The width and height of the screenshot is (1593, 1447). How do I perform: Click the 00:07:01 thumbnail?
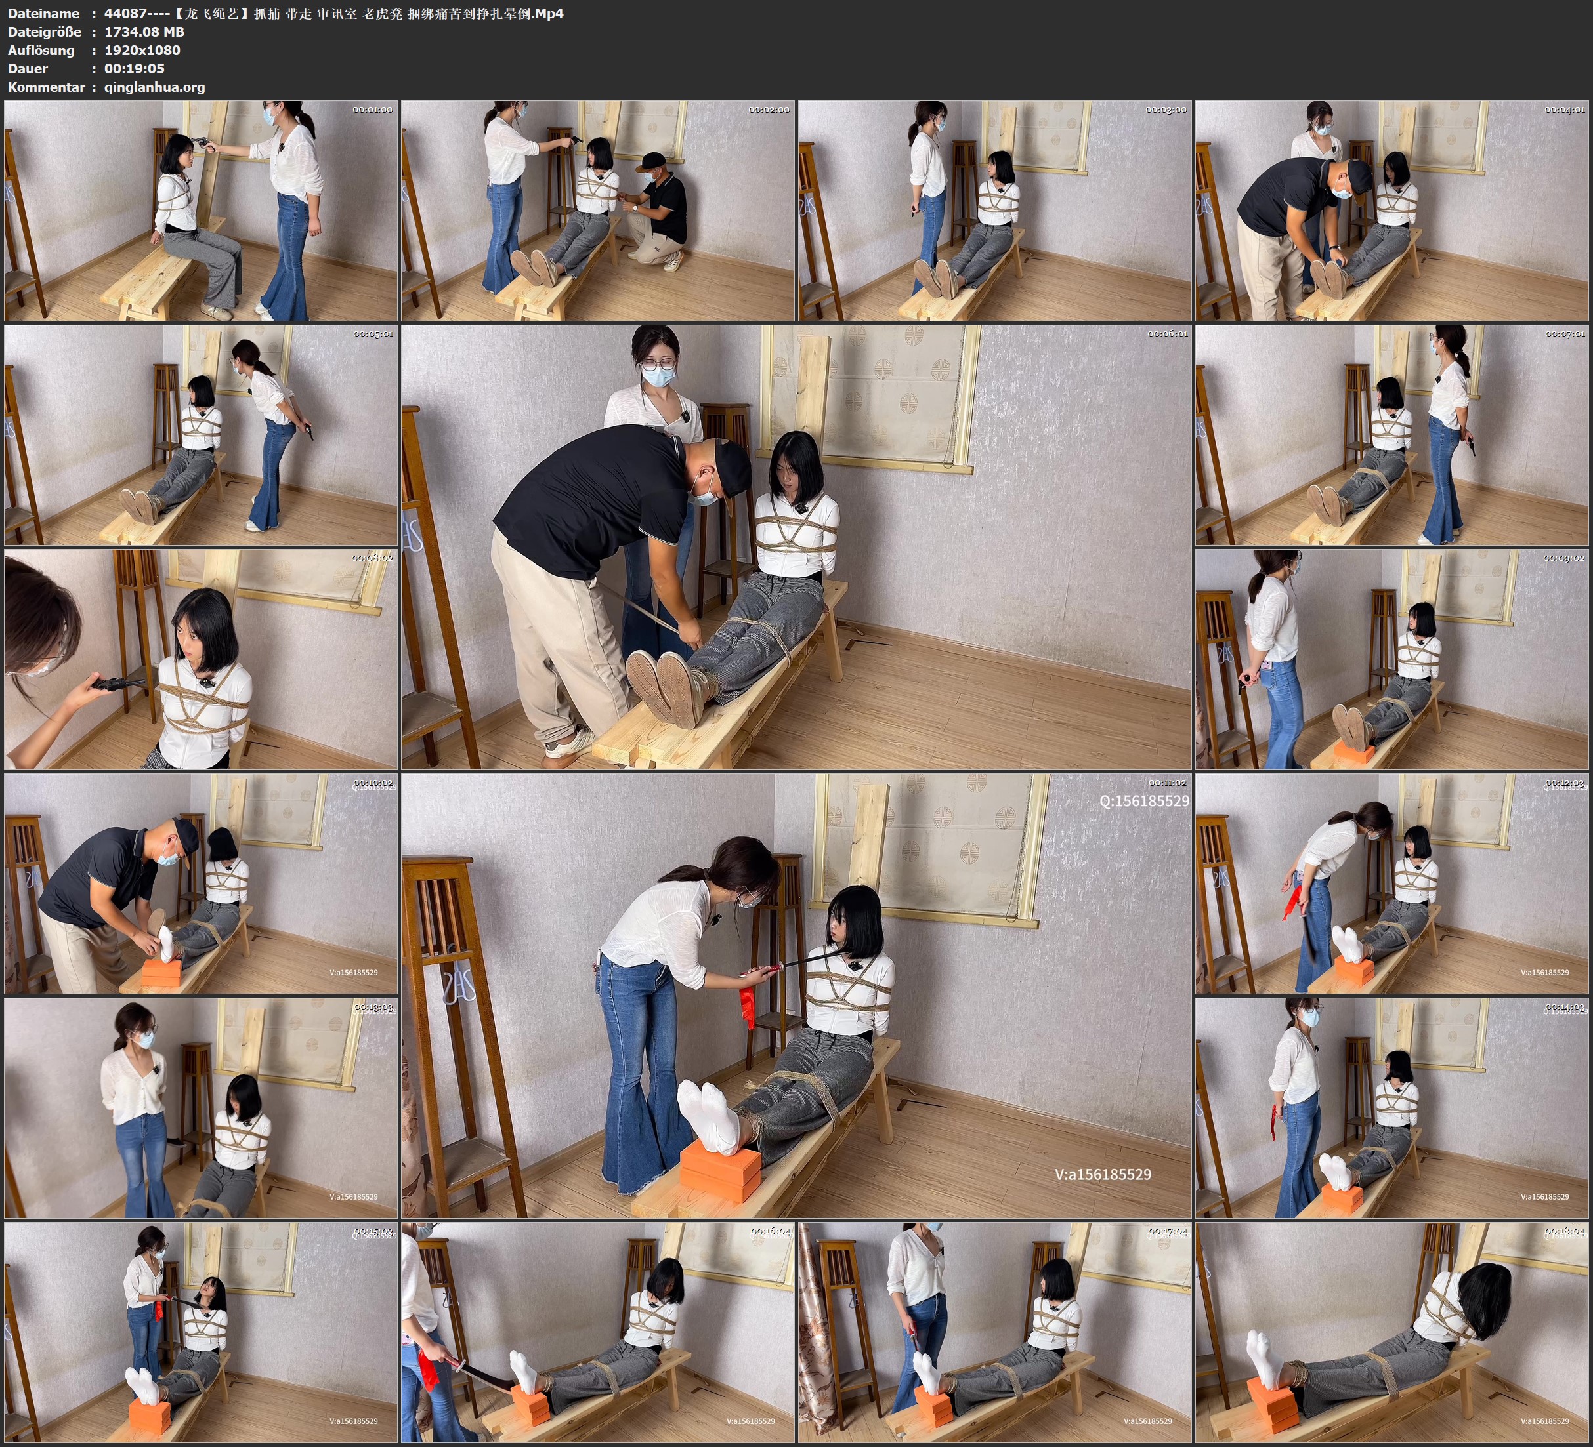tap(1391, 434)
